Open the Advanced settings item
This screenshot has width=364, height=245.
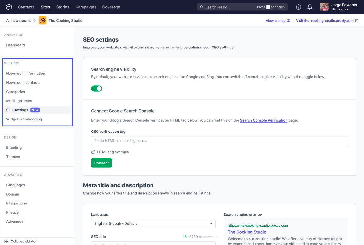pyautogui.click(x=15, y=222)
